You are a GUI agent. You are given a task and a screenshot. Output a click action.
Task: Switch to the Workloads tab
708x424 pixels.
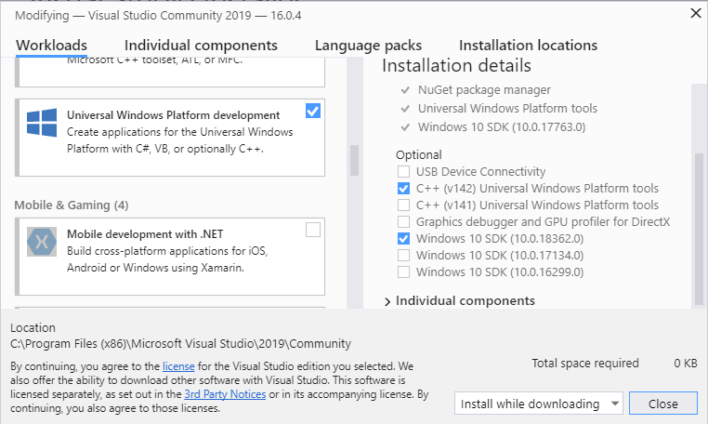[51, 46]
